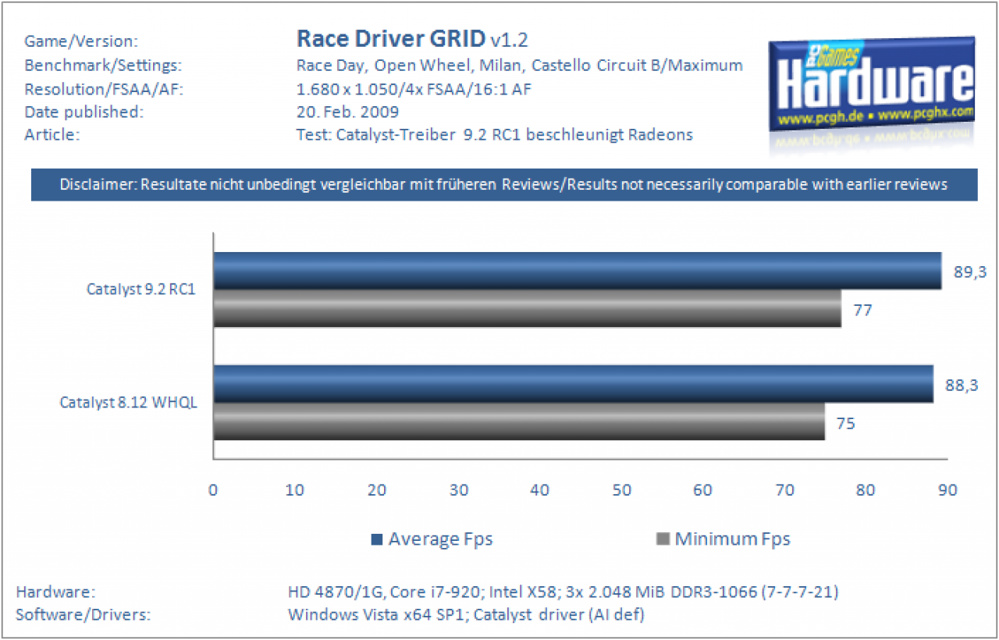Select the Catalyst 8.12 WHQL minimum bar
The height and width of the screenshot is (640, 999).
point(519,421)
